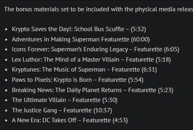The image size is (193, 130).
Task: Click the (4:53) runtime at list end
Action: pos(120,120)
